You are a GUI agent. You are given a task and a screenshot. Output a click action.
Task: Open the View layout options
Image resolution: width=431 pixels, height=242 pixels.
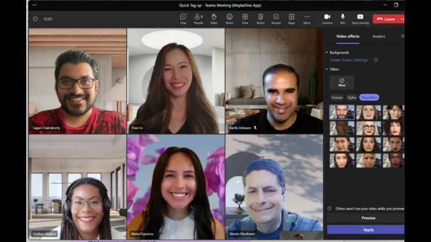coord(245,19)
